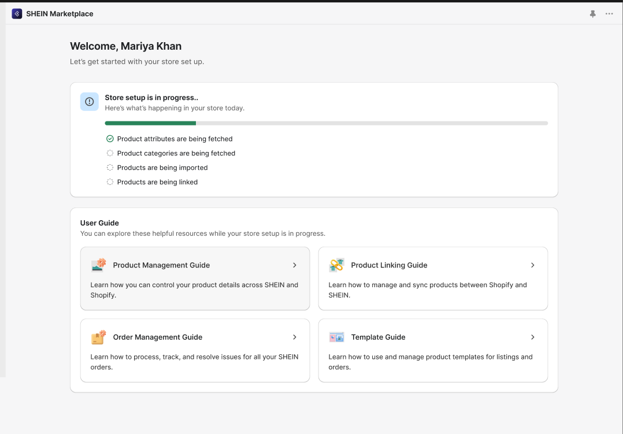Click the pending circle beside Products are being imported

[110, 168]
